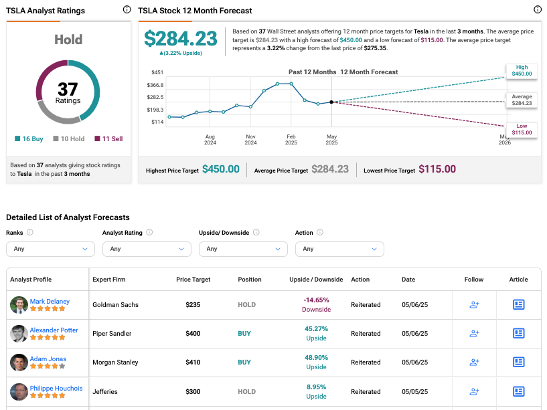
Task: Click info icon next to Upside/ Downside
Action: click(x=256, y=232)
